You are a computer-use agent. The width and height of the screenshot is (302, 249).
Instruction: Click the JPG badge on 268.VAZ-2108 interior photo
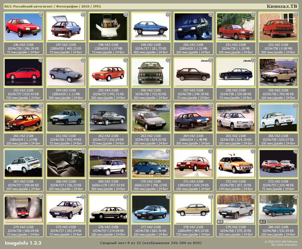click(83, 151)
